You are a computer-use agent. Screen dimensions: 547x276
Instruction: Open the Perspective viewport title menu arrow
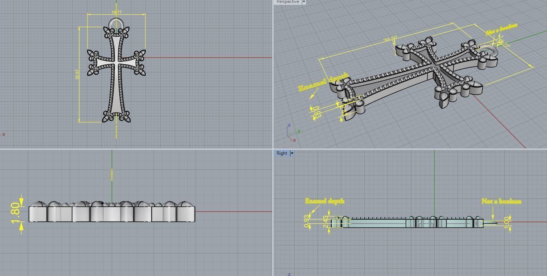click(304, 2)
